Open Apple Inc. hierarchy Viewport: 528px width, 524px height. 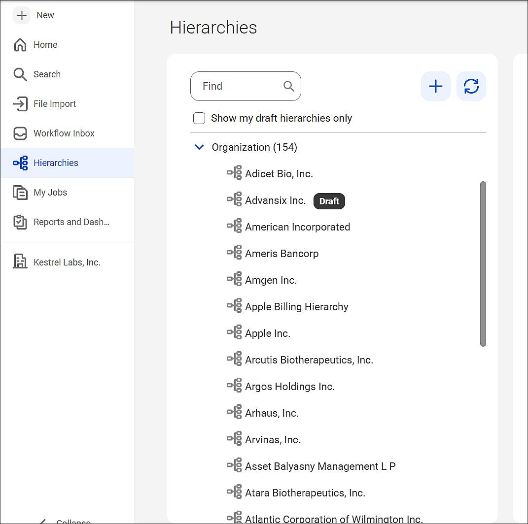(x=267, y=333)
